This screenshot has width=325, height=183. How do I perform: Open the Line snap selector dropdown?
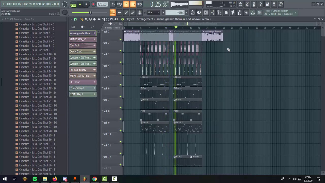click(154, 12)
